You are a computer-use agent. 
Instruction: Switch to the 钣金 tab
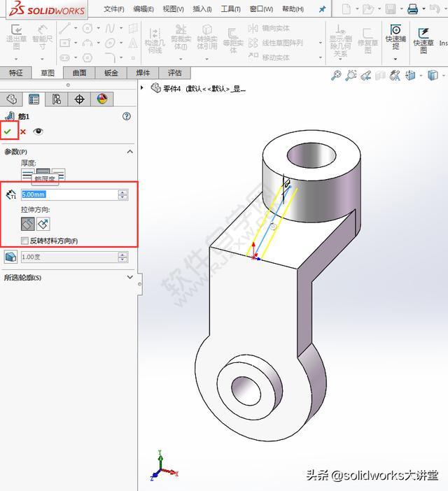tap(111, 73)
